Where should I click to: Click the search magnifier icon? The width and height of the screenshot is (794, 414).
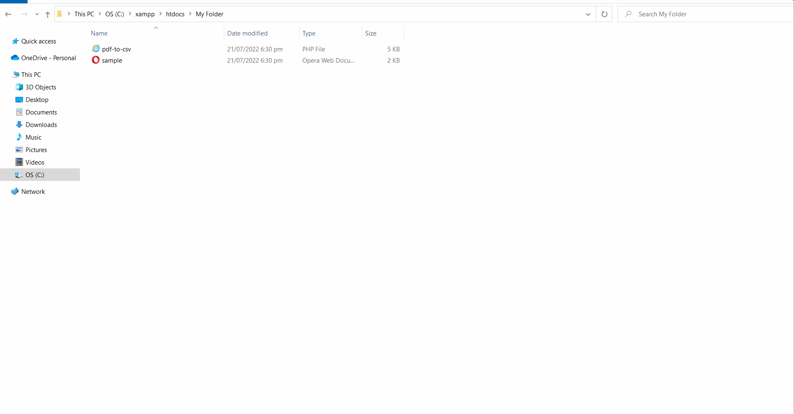628,14
